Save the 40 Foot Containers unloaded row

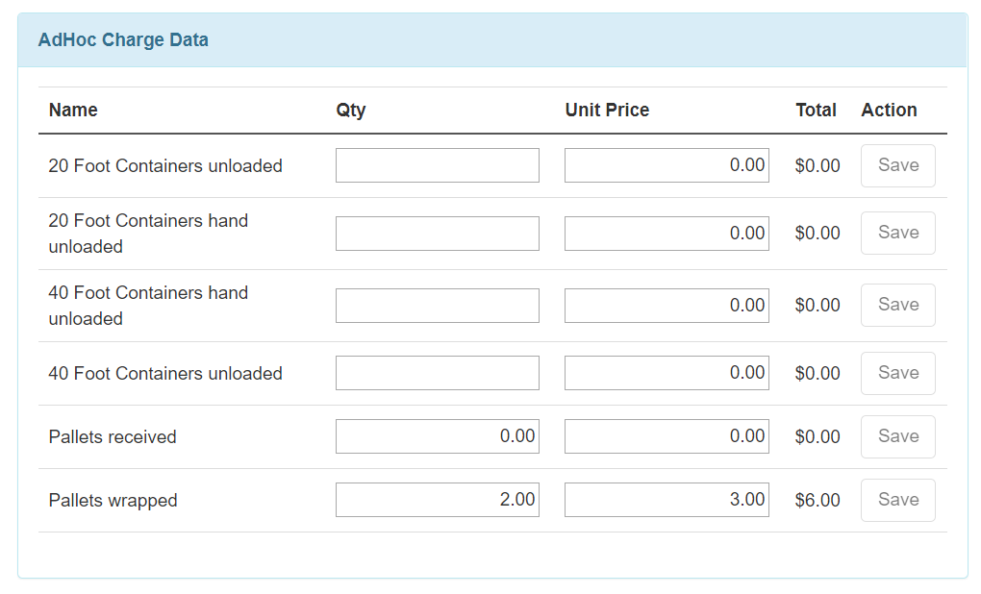pyautogui.click(x=896, y=373)
